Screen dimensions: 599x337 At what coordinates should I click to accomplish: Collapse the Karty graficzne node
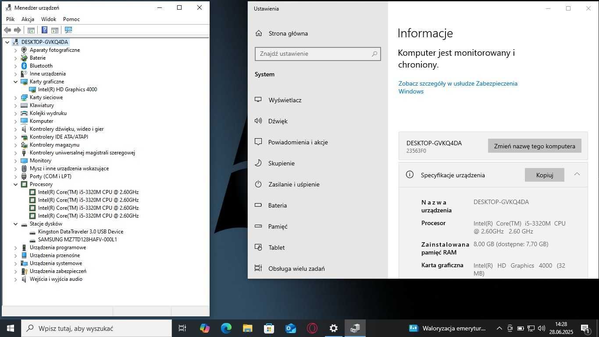(15, 82)
